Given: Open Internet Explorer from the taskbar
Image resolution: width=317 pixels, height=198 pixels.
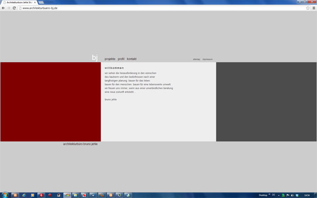Looking at the screenshot, I should click(x=24, y=195).
